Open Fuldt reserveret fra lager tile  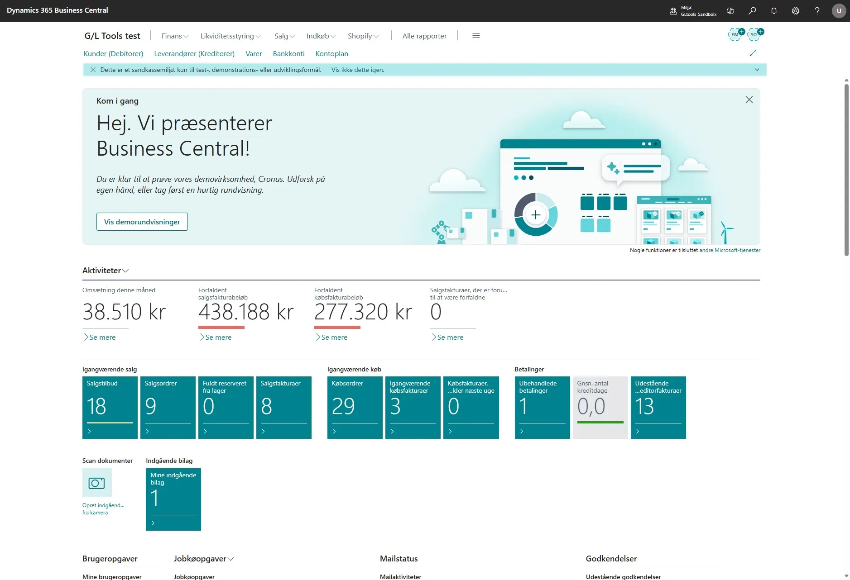(x=226, y=408)
